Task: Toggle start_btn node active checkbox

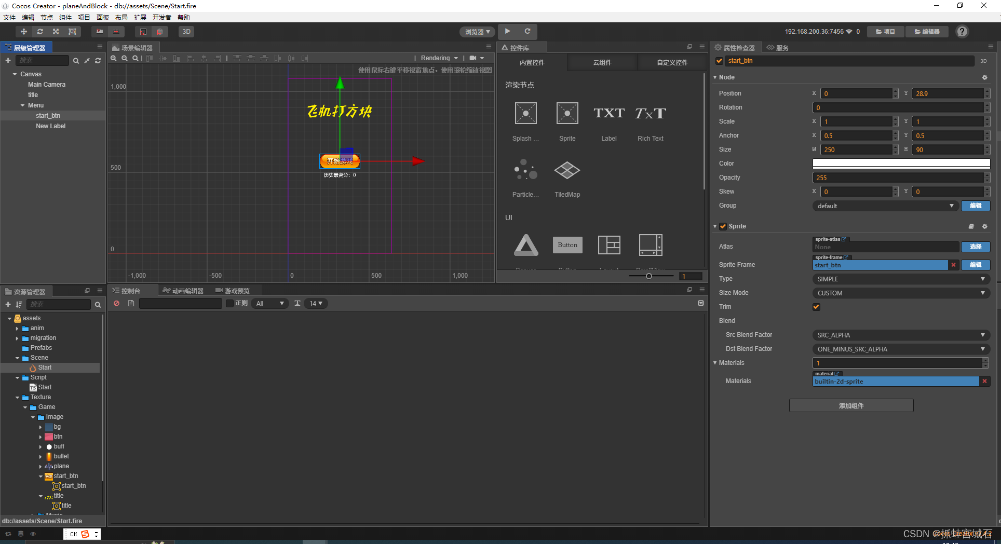Action: coord(719,61)
